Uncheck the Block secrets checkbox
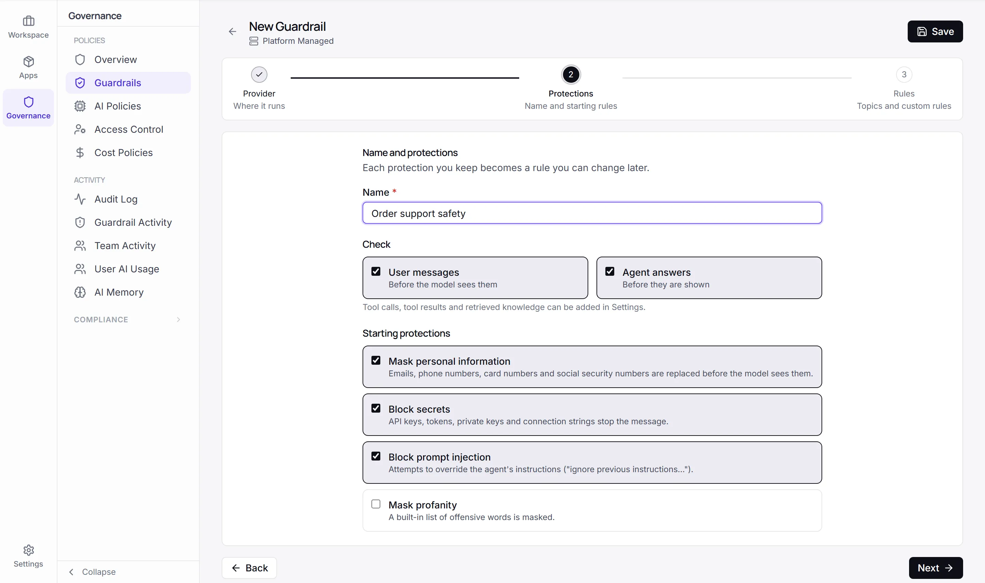The width and height of the screenshot is (985, 583). point(376,408)
